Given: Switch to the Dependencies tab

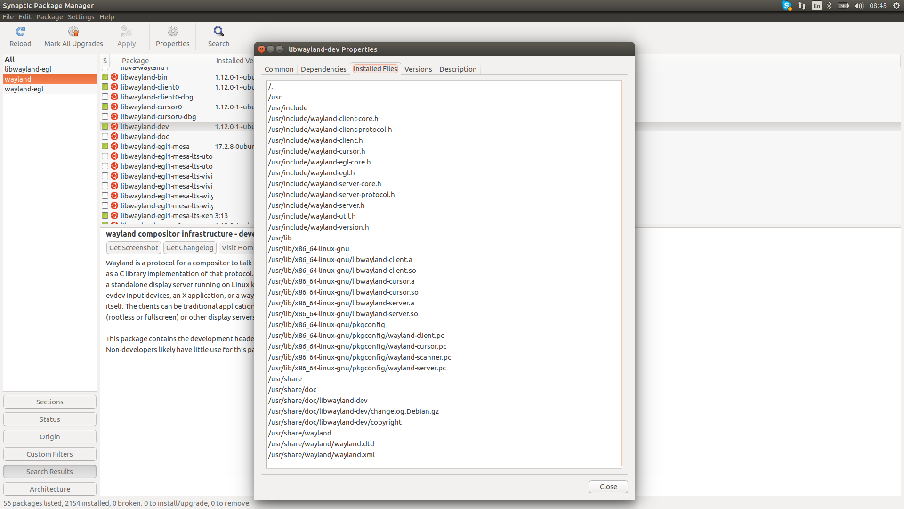Looking at the screenshot, I should coord(323,69).
